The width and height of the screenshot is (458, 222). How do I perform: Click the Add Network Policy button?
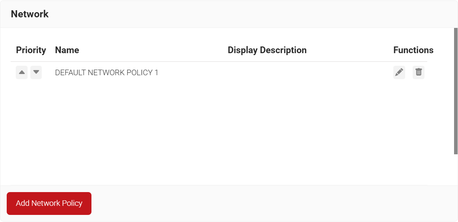click(49, 203)
